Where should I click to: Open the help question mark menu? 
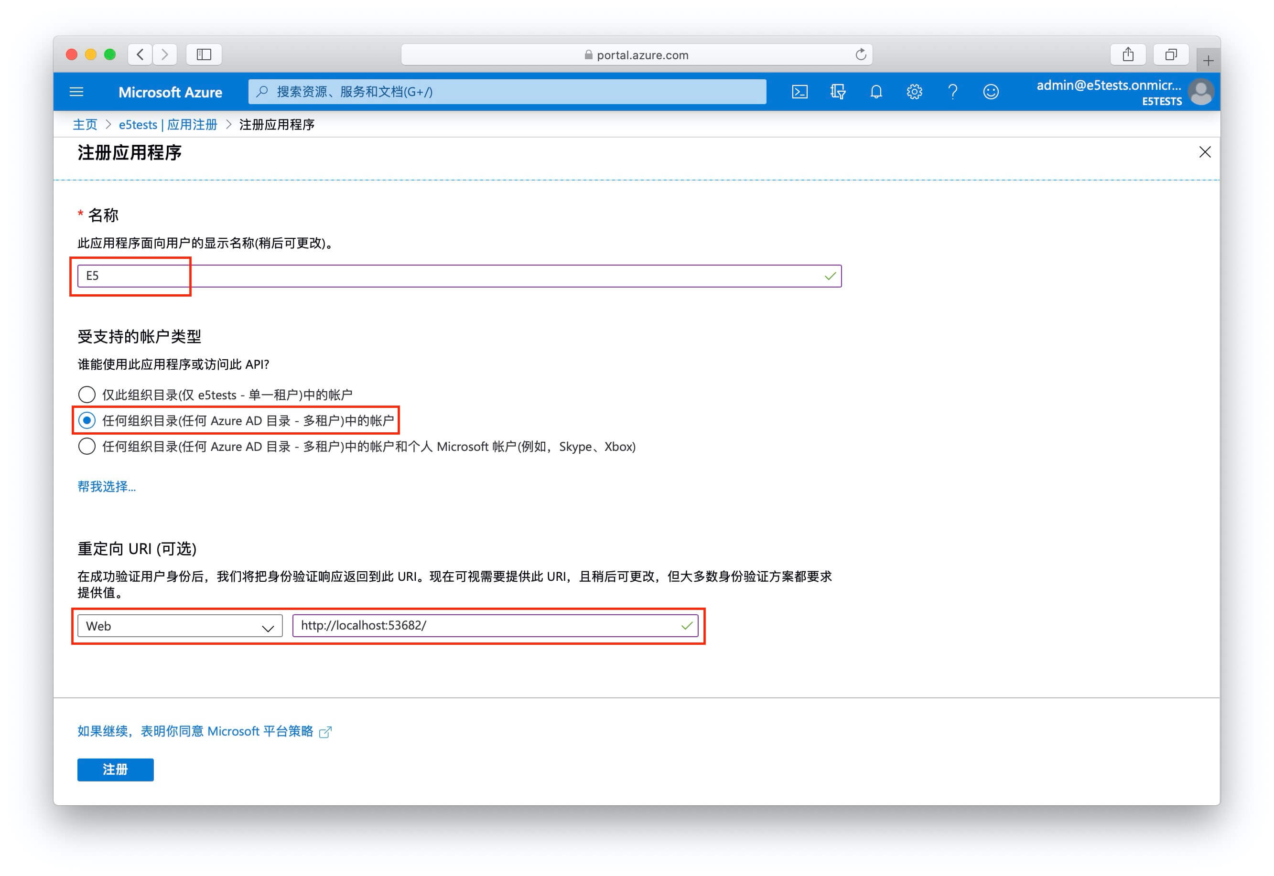[x=953, y=92]
